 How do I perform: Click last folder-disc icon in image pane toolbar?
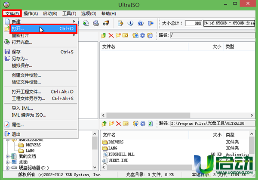[150, 35]
